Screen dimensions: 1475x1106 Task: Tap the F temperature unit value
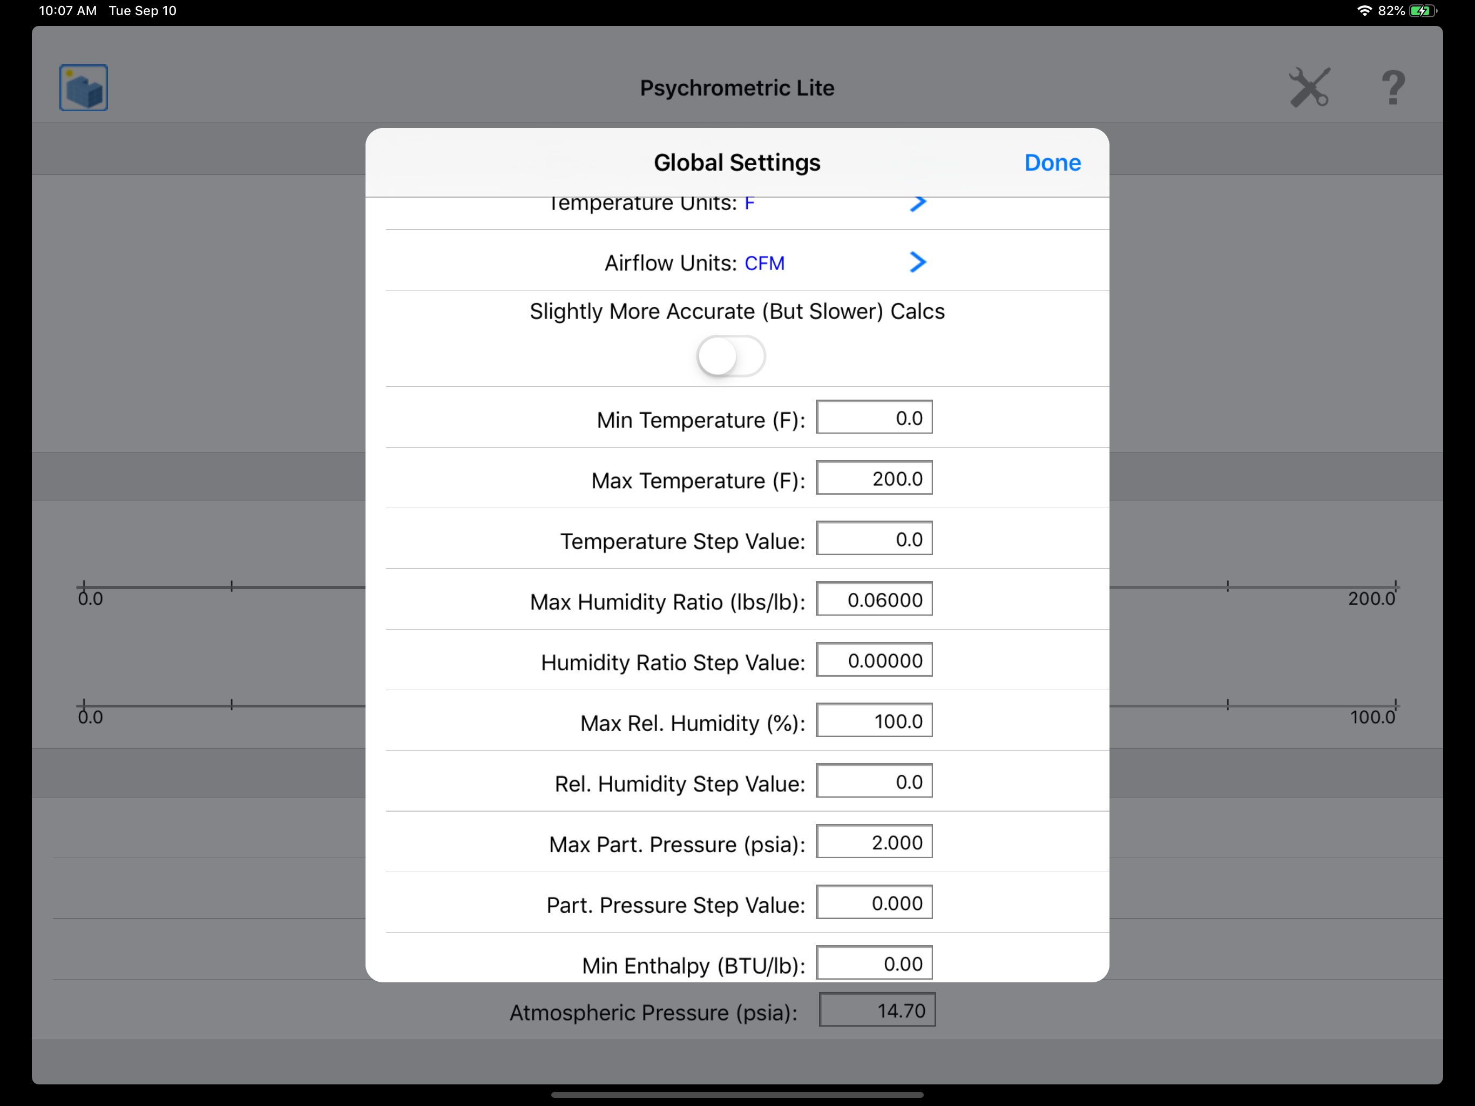click(749, 204)
